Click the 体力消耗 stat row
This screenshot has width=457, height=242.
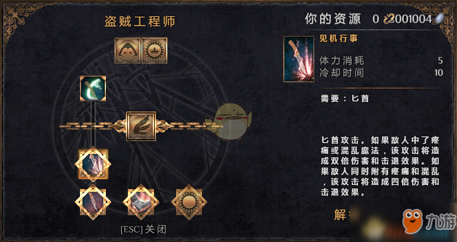pos(381,60)
